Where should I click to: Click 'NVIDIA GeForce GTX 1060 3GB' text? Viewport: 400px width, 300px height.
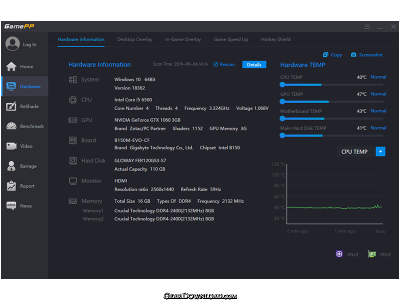(x=147, y=120)
